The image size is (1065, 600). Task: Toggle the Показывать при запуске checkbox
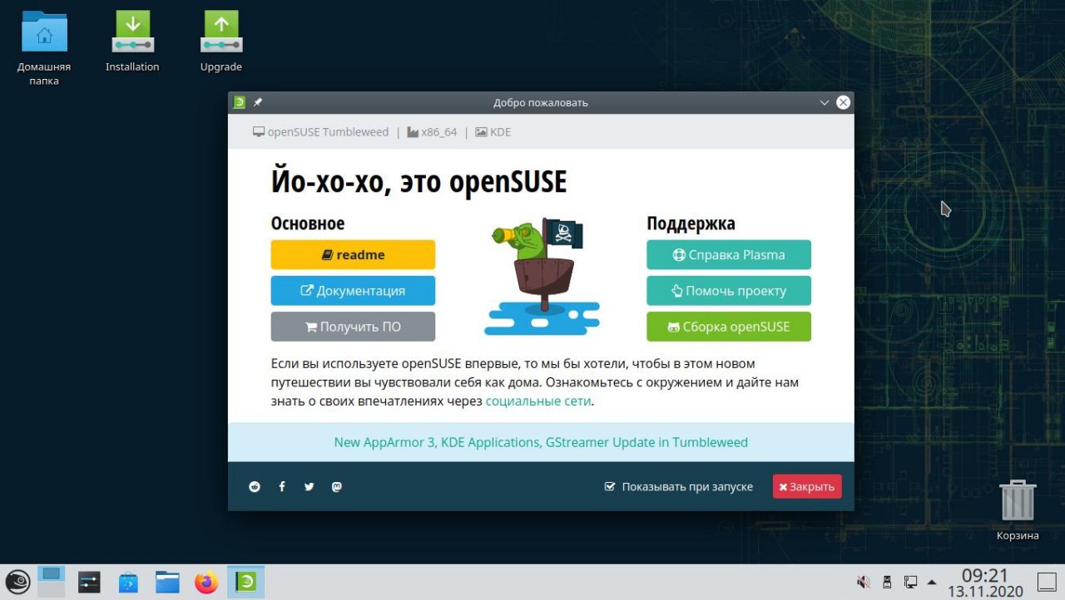pyautogui.click(x=610, y=487)
